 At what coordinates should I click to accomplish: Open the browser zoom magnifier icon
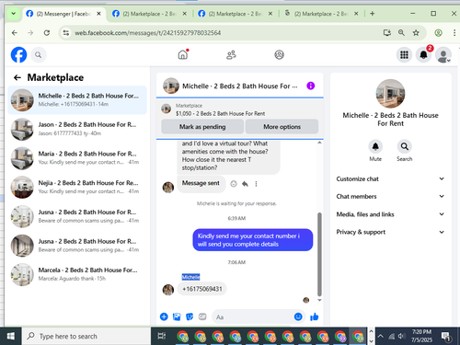(x=401, y=33)
